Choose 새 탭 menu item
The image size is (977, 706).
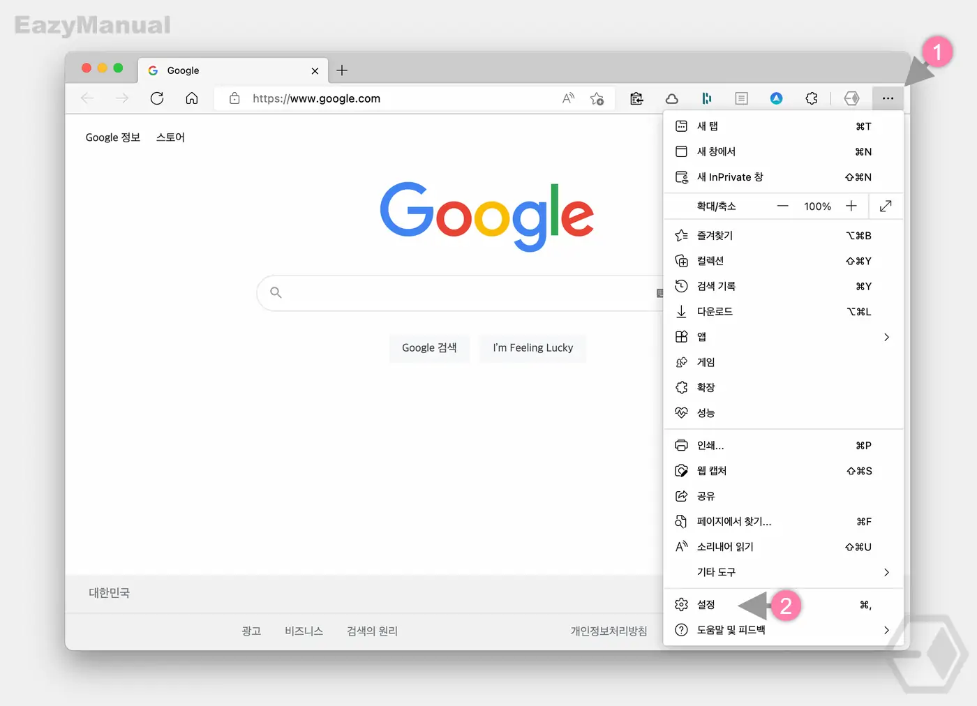(783, 126)
